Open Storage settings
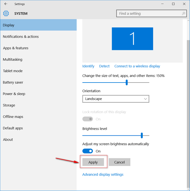190x191 pixels. click(38, 105)
